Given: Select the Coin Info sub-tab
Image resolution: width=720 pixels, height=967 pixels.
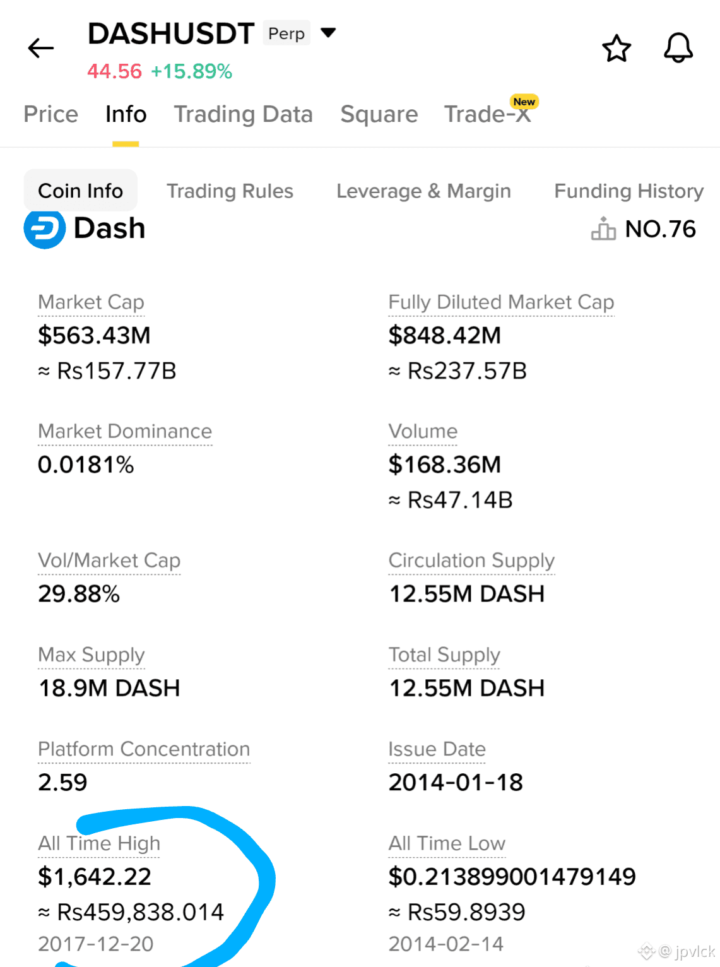Looking at the screenshot, I should [x=80, y=191].
